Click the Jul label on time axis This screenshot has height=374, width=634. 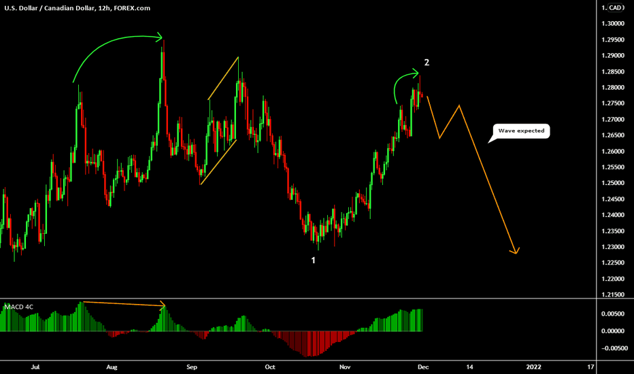(35, 367)
